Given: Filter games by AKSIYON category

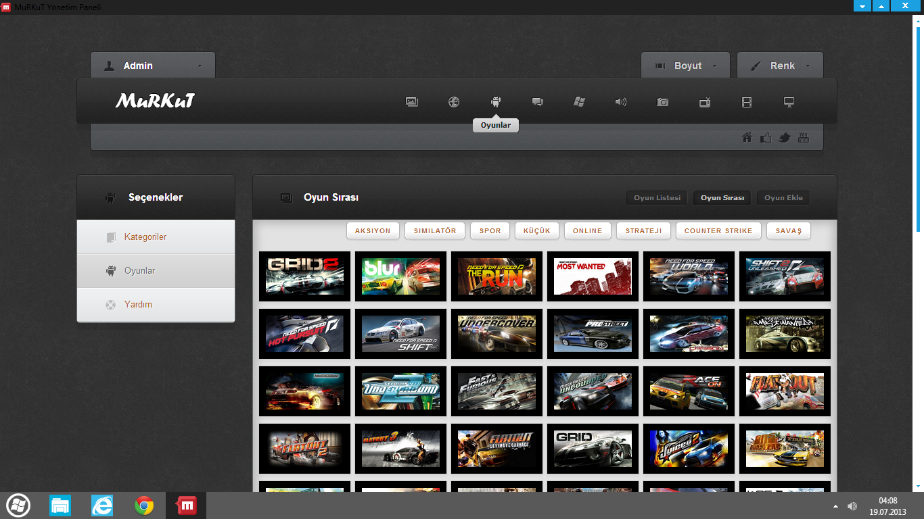Looking at the screenshot, I should pyautogui.click(x=373, y=230).
